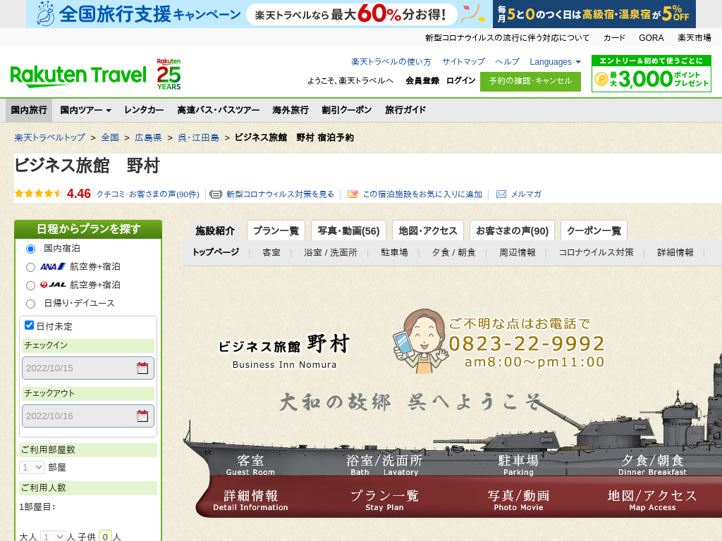
Task: Click the 周辺情報 sub-navigation link
Action: tap(518, 253)
